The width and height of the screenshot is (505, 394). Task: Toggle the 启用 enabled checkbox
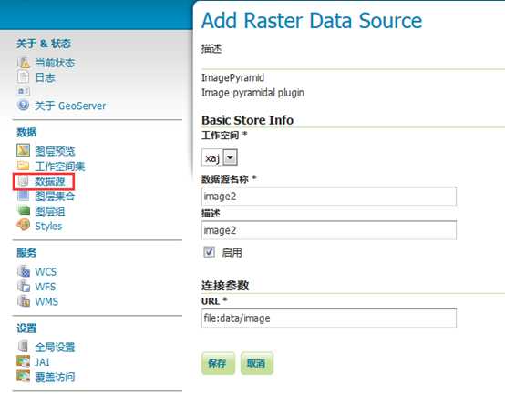[x=209, y=252]
